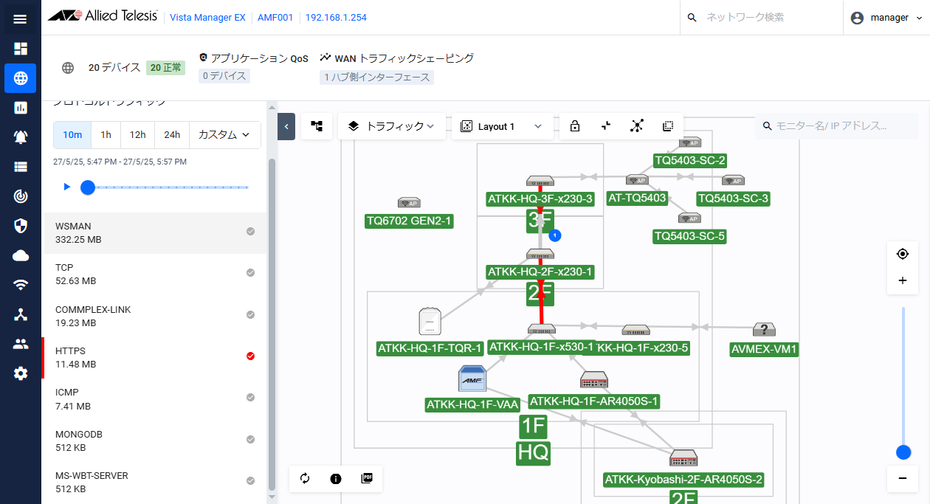Click the multi-select area map toolbar icon
The height and width of the screenshot is (504, 930).
(x=668, y=126)
